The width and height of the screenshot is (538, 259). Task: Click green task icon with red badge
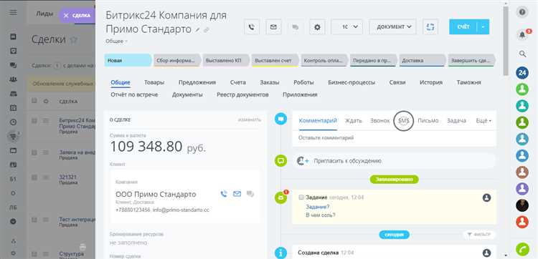281,197
